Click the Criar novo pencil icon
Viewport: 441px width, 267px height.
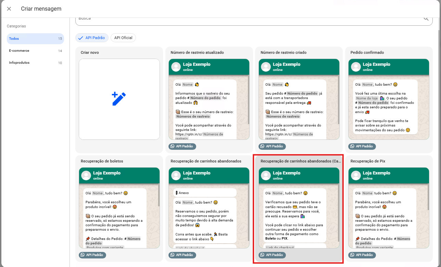tap(119, 99)
